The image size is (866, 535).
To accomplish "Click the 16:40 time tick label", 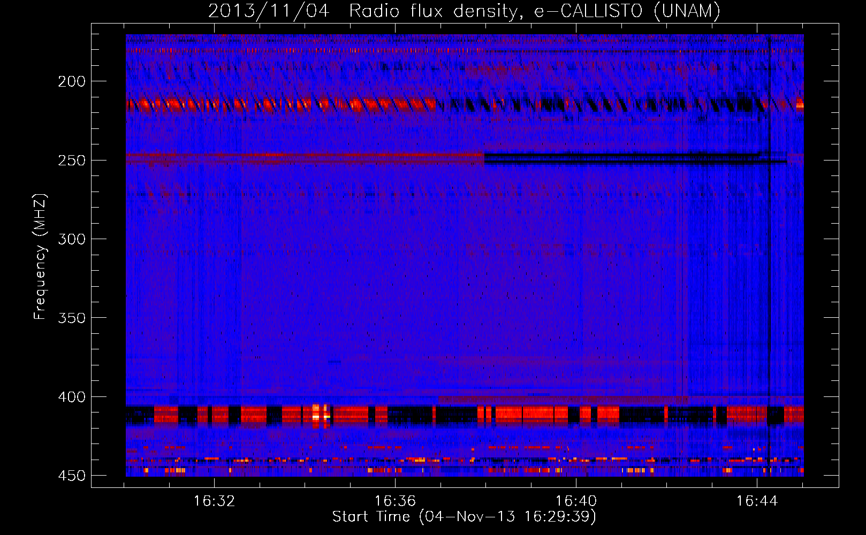I will 576,501.
